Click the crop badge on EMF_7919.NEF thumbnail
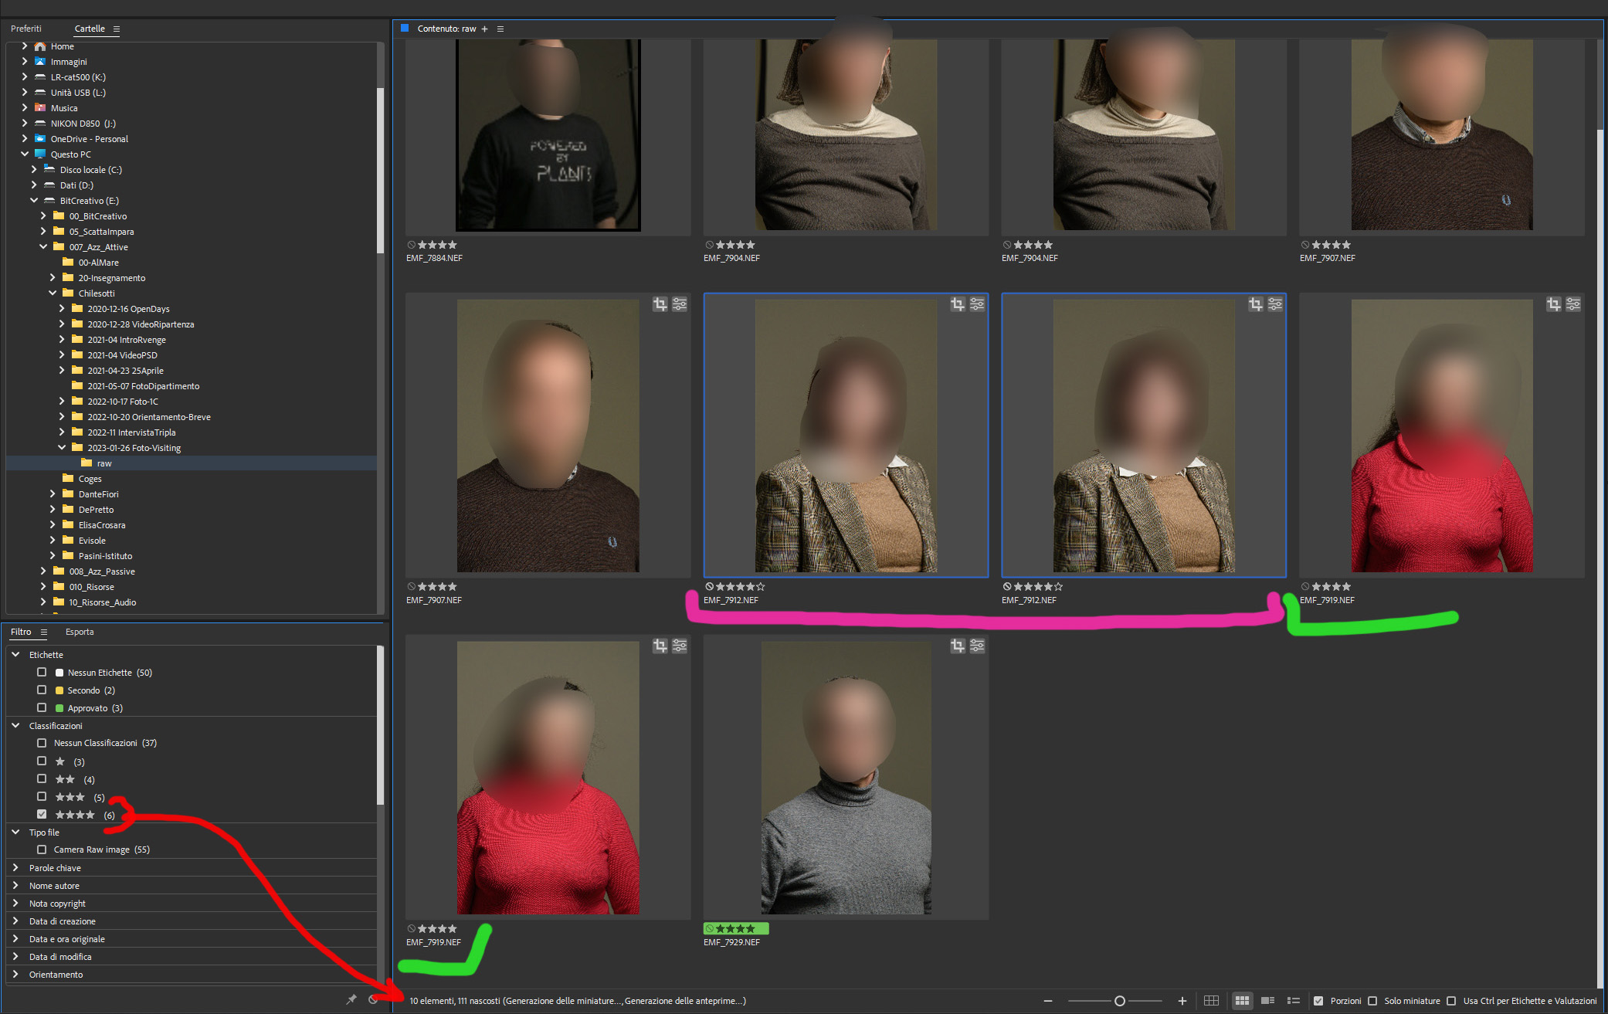Screen dimensions: 1608x1014 1553,304
